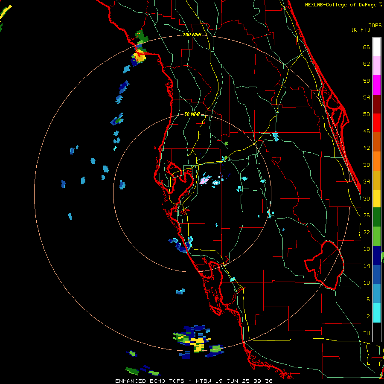Click the bright red legend color segment
Screen dimensions: 384x384
pos(377,123)
